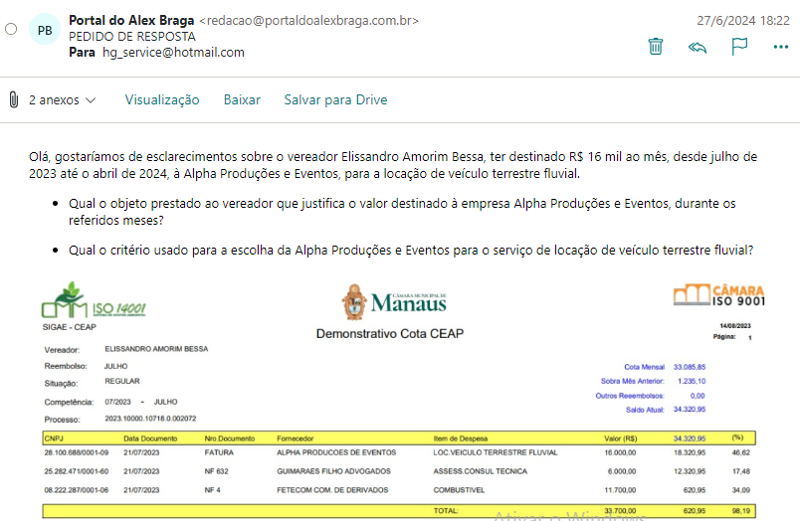This screenshot has height=521, width=800.
Task: Click LOC.VEICULO TERRESTRE FLUVIAL item
Action: 496,452
